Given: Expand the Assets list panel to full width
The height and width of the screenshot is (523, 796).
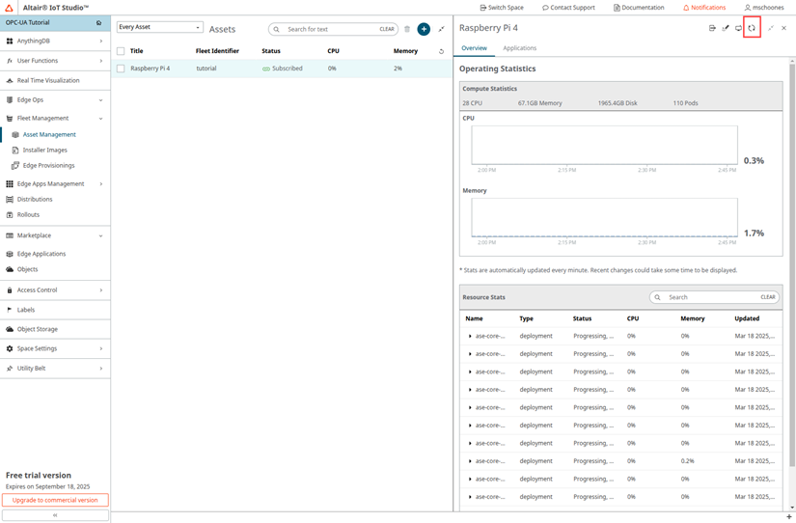Looking at the screenshot, I should (x=441, y=29).
